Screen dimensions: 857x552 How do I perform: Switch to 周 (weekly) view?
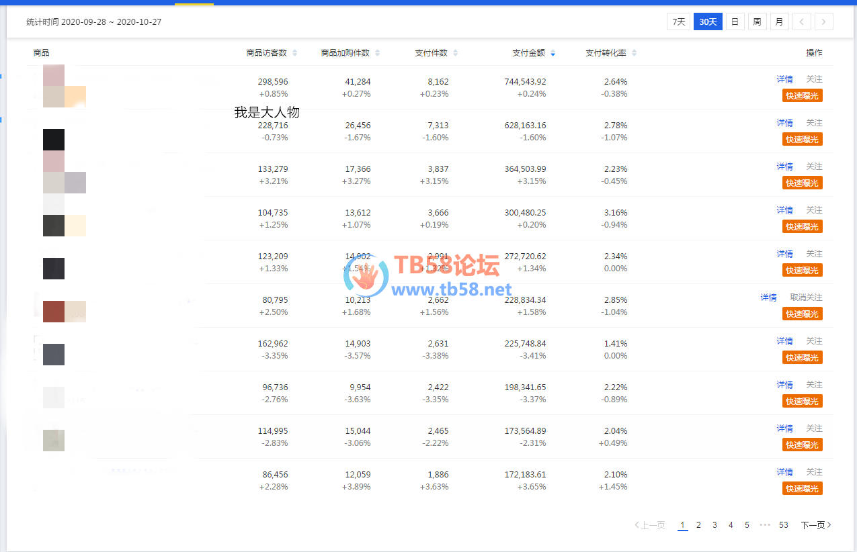pos(757,21)
